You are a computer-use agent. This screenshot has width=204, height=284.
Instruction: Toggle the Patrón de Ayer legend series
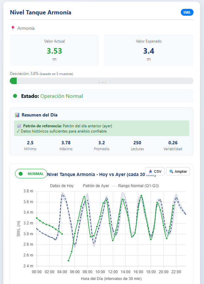click(96, 186)
